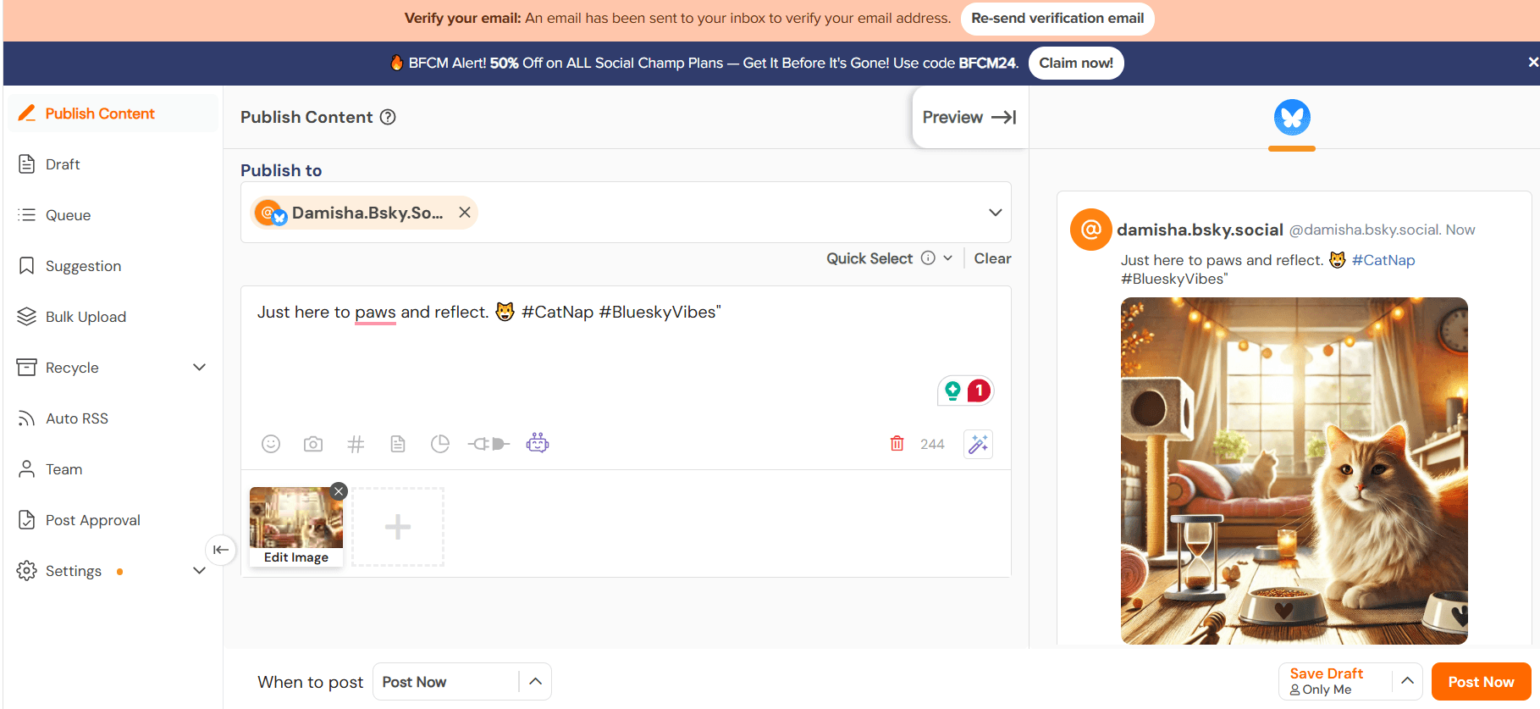
Task: Expand the Settings submenu chevron
Action: click(x=200, y=571)
